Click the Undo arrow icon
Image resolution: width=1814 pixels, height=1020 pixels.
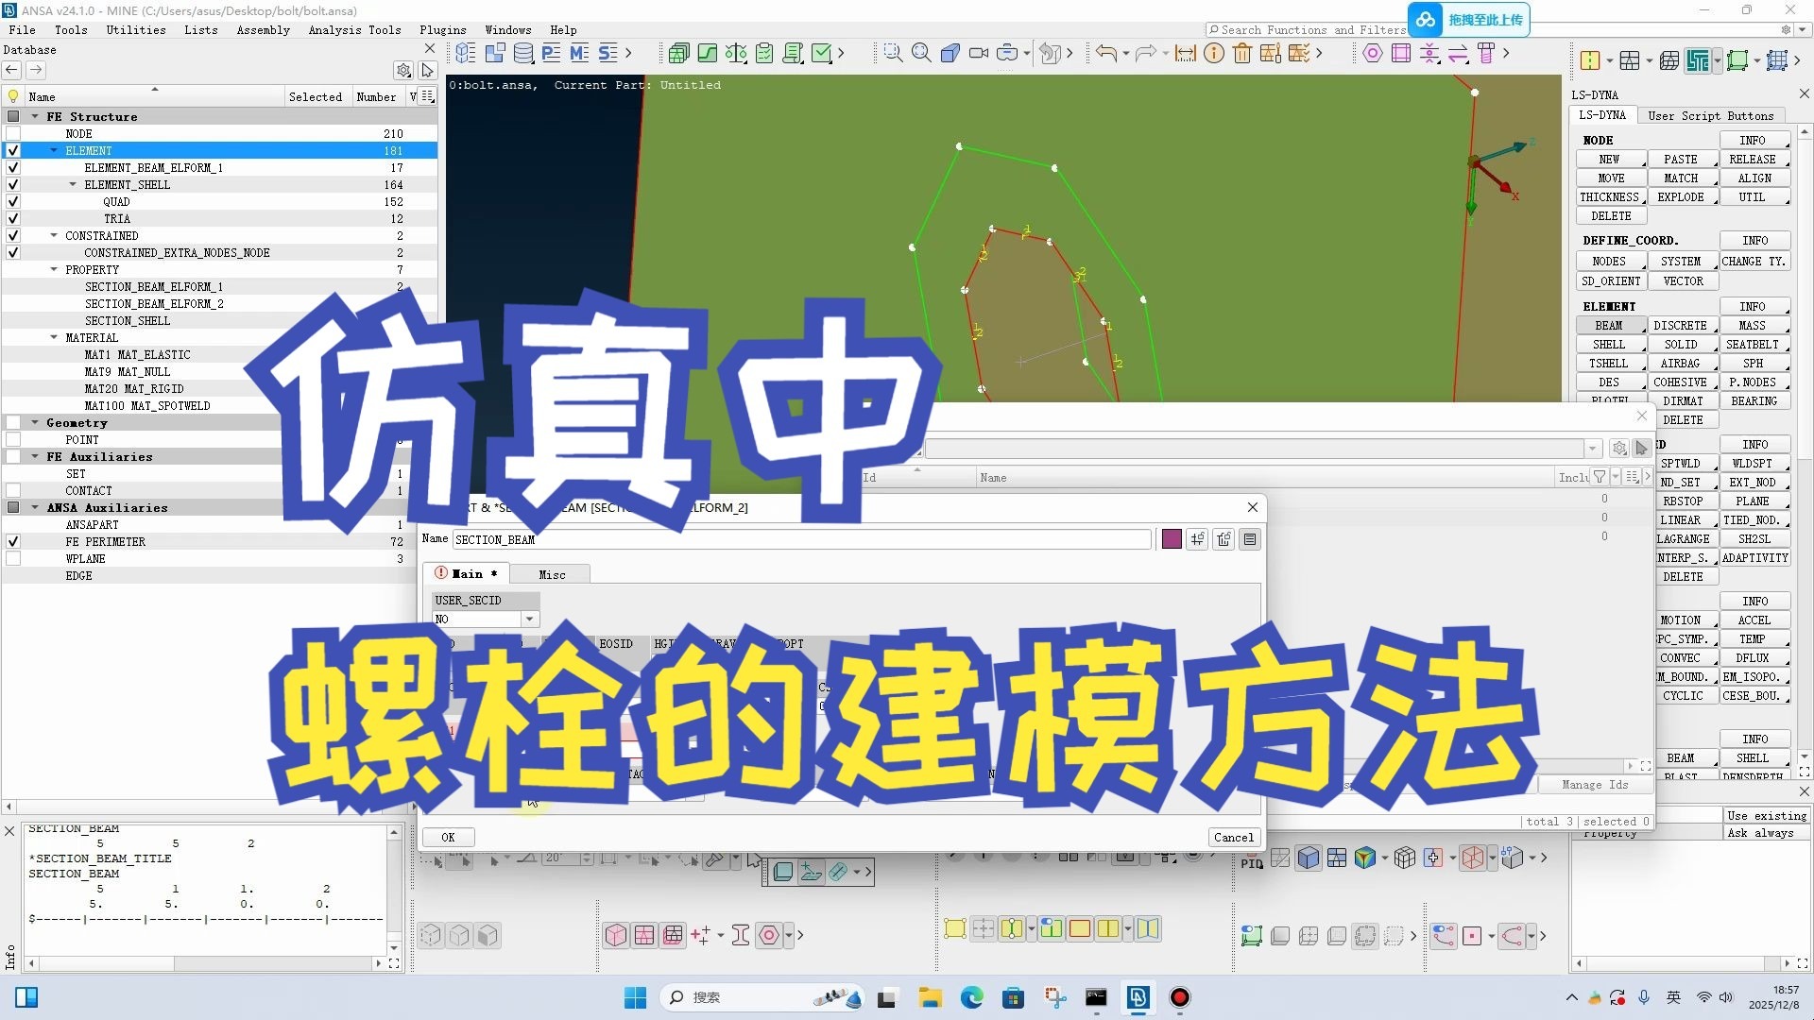(x=1105, y=54)
